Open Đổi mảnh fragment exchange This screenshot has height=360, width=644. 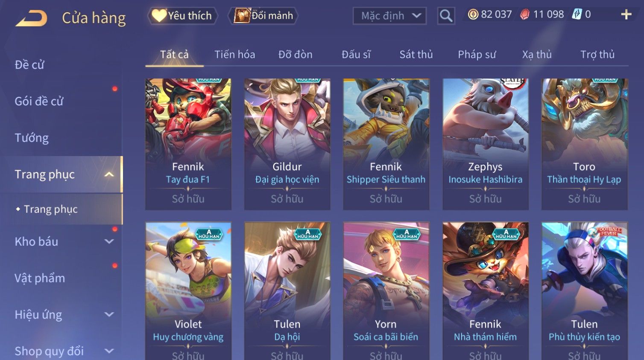(x=264, y=16)
